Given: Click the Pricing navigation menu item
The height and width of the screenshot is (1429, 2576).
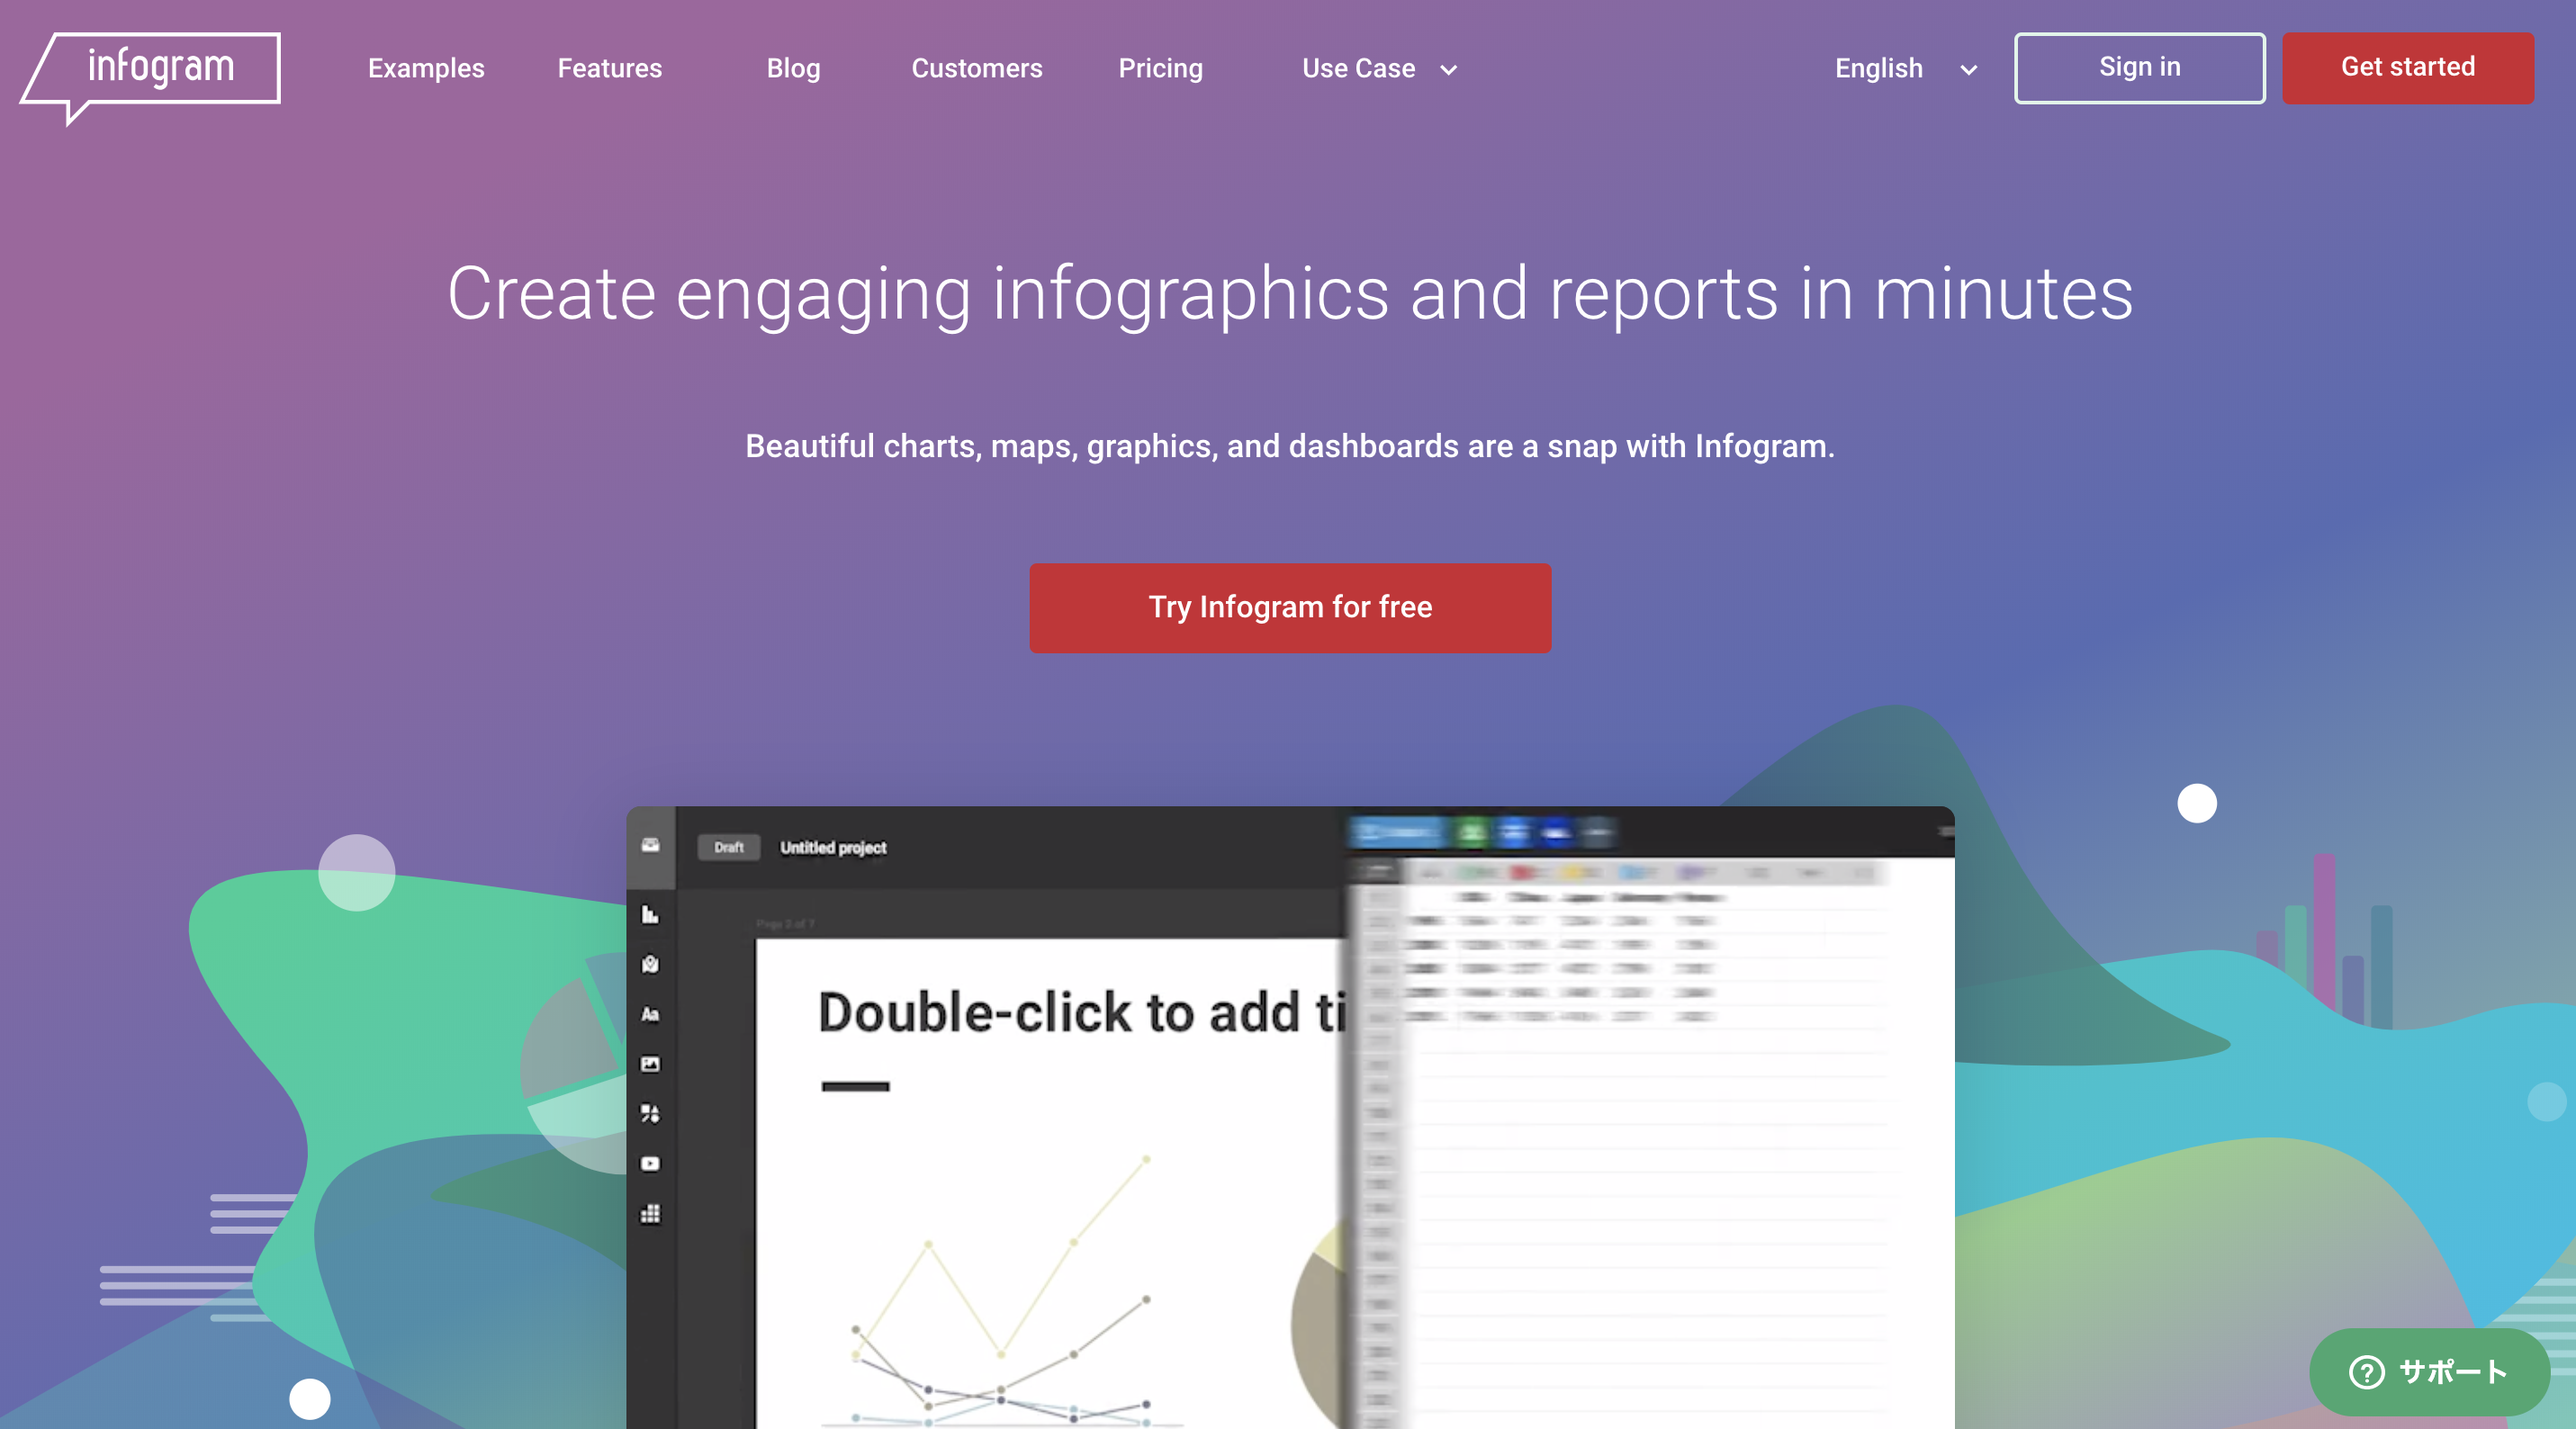Looking at the screenshot, I should click(x=1159, y=68).
